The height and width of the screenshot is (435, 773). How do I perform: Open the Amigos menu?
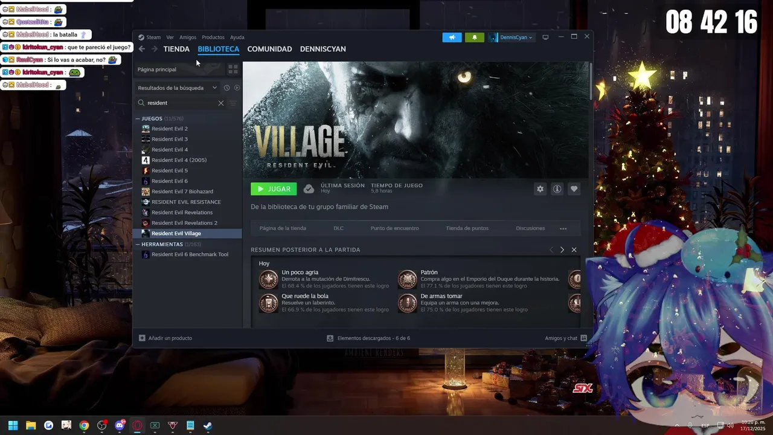point(188,37)
